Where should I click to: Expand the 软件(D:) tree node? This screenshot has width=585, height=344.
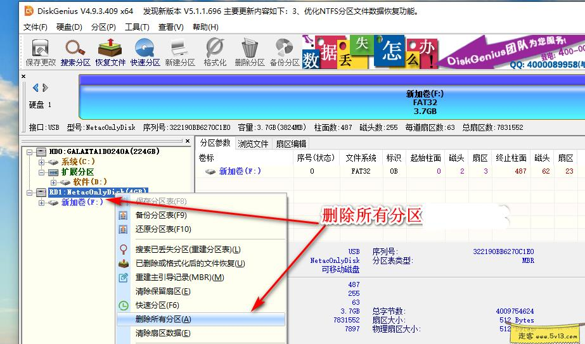(53, 182)
